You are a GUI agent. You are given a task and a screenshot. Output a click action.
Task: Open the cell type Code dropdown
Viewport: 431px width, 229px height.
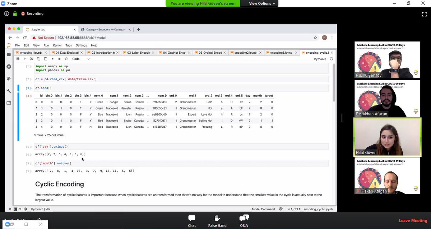pyautogui.click(x=81, y=59)
